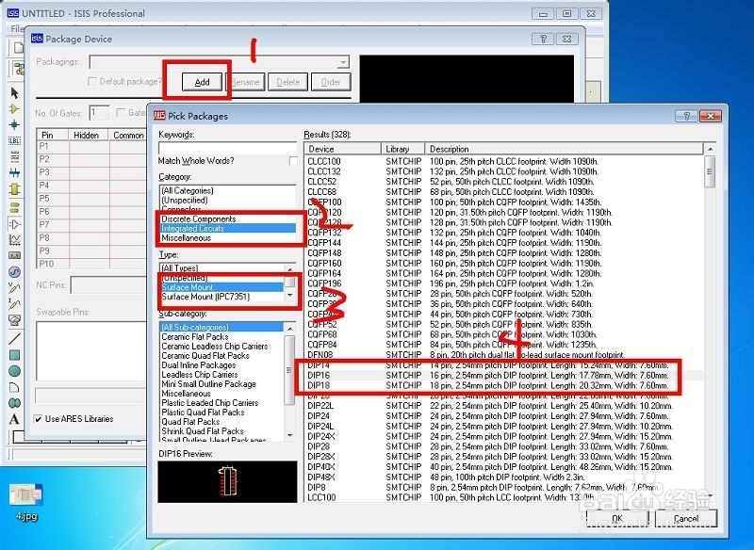Select Ceramic Flat Packs sub-category

pos(195,337)
